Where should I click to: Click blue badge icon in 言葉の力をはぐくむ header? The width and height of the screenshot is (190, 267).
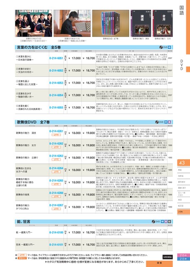tap(169, 47)
